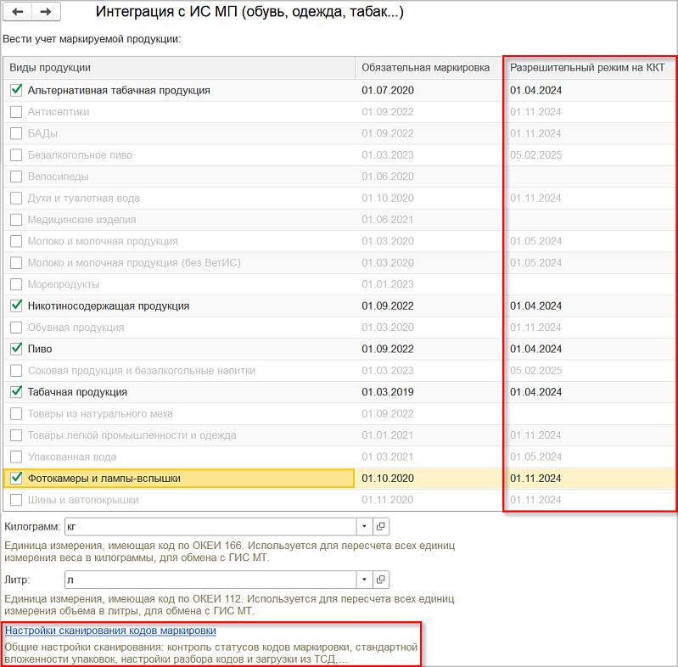Viewport: 678px width, 667px height.
Task: Click the Килограмм input field
Action: click(x=210, y=526)
